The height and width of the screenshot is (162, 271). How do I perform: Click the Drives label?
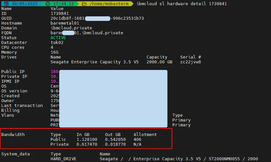(x=9, y=57)
